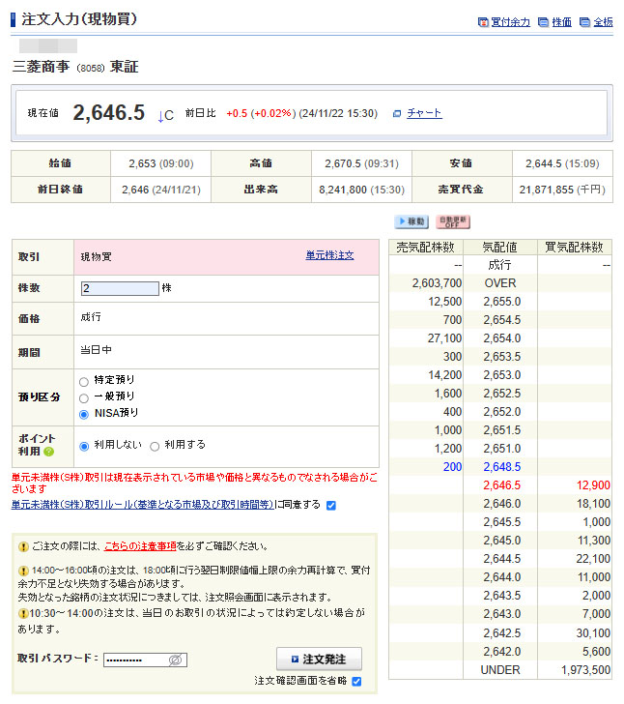Select the 一般預り account option

(84, 396)
